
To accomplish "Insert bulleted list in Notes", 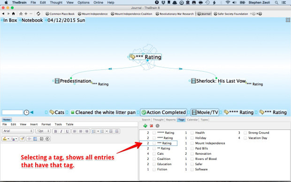I will (94, 131).
